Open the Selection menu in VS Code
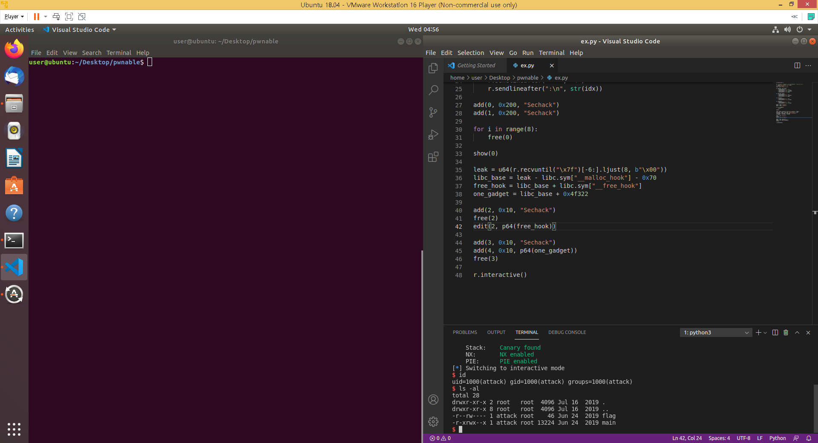The height and width of the screenshot is (443, 818). click(x=470, y=53)
